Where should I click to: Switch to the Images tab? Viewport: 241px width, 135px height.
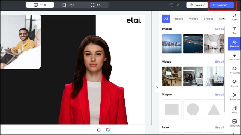pos(178,19)
